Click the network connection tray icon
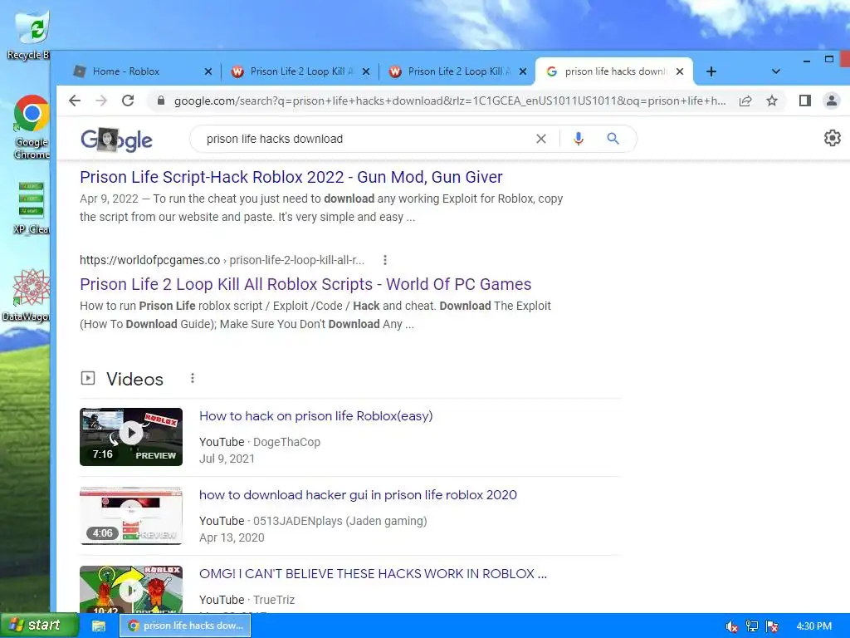Viewport: 850px width, 638px height. pos(752,626)
